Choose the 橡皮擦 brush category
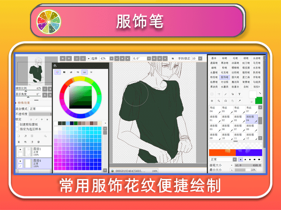This screenshot has height=210, width=281. [x=246, y=68]
